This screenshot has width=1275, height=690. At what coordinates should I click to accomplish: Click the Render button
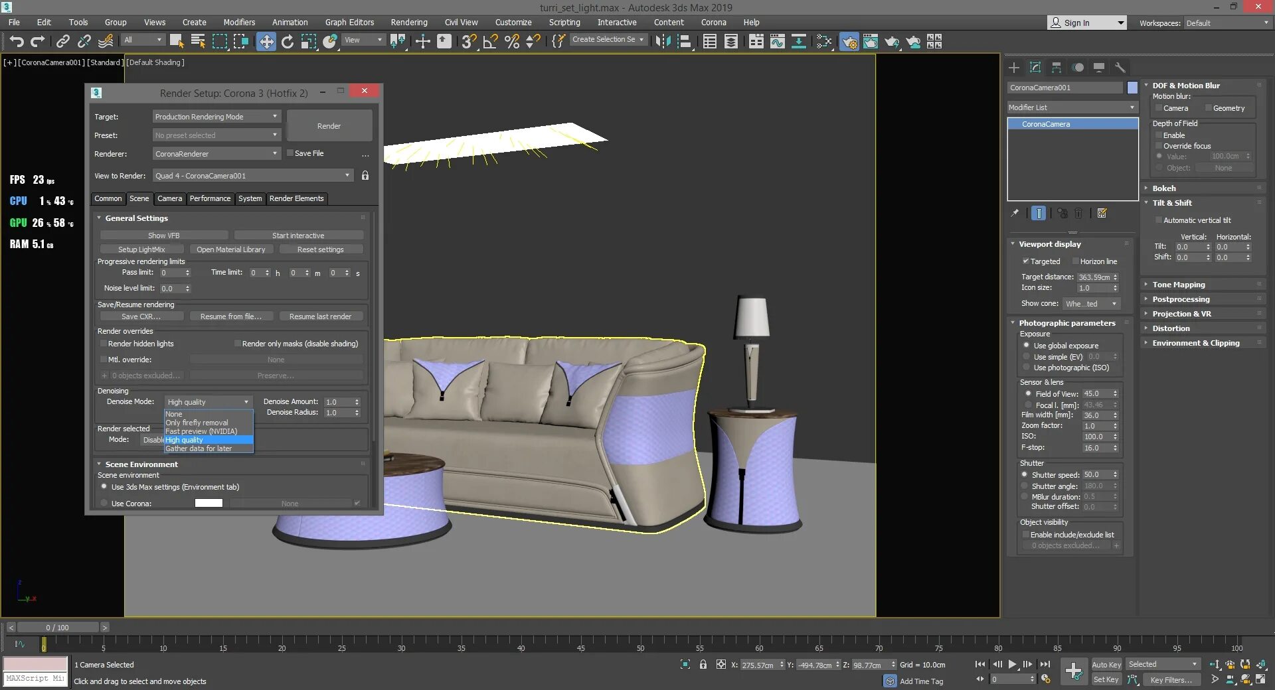point(329,126)
